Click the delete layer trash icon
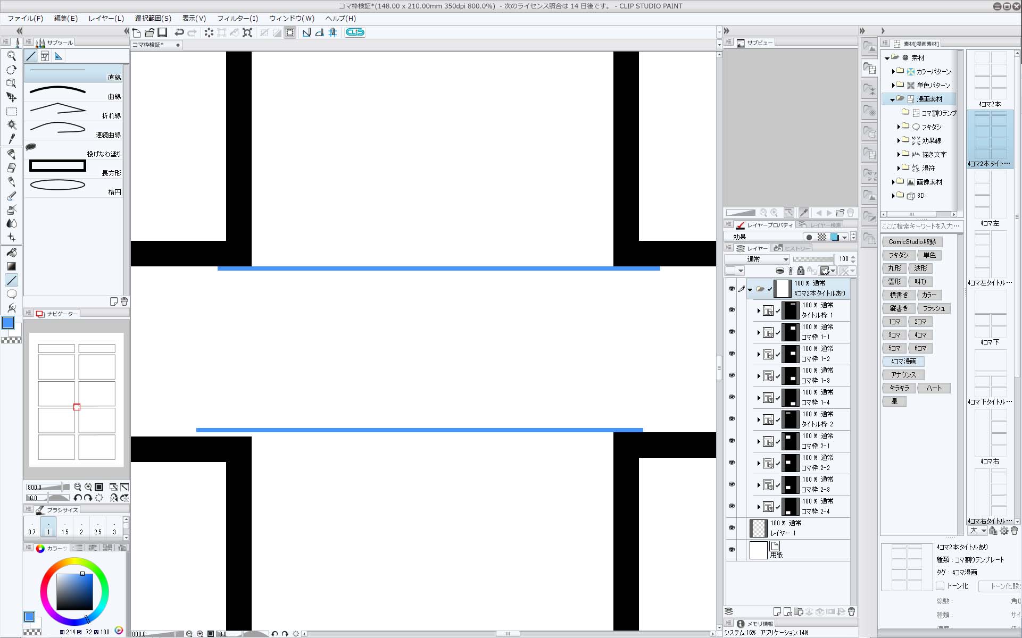Screen dimensions: 1022x638 point(851,611)
